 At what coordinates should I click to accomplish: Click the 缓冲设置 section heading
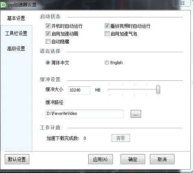pyautogui.click(x=50, y=79)
